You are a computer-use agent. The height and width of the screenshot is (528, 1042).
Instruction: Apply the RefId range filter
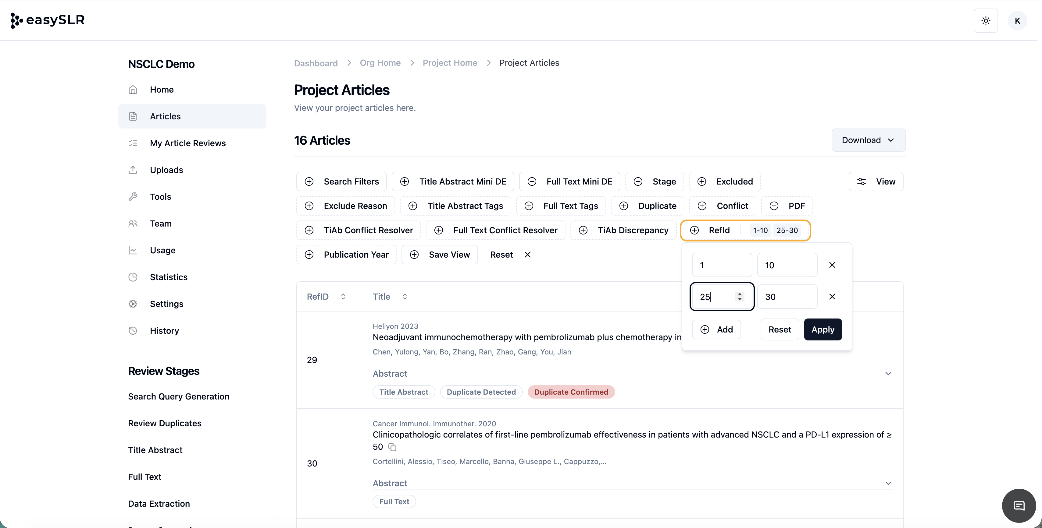[x=823, y=329]
